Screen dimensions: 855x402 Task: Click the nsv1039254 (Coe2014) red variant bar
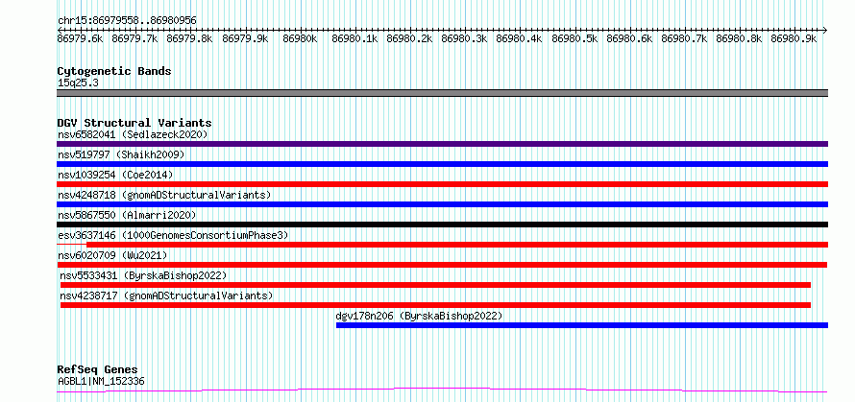pos(442,184)
